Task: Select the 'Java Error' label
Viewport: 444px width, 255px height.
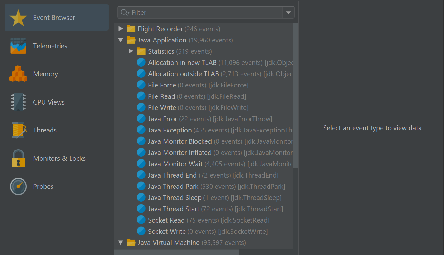Action: 163,119
